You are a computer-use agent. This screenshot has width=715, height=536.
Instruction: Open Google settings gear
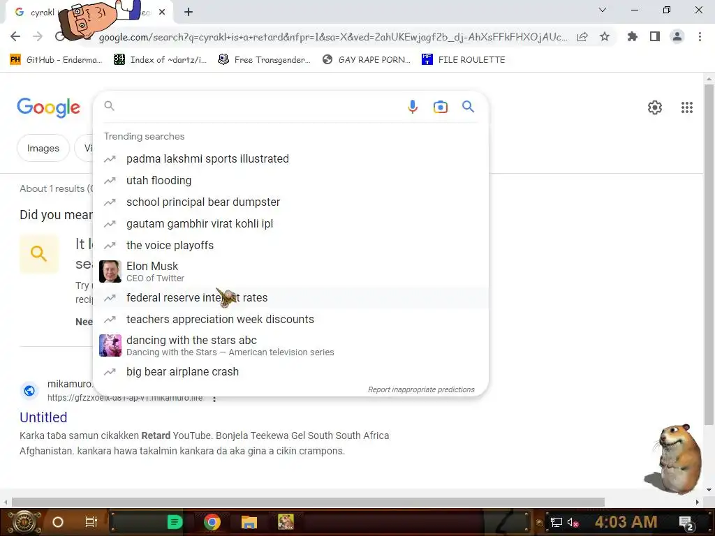[x=655, y=107]
